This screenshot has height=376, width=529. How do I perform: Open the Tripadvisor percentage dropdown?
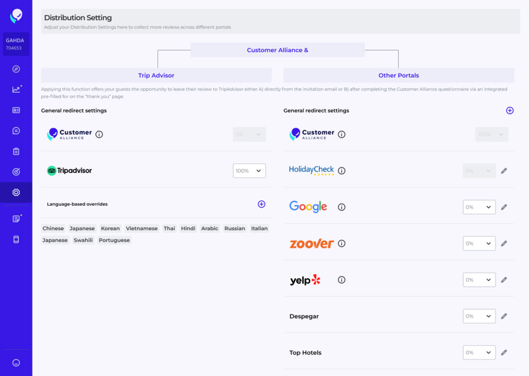pyautogui.click(x=250, y=170)
